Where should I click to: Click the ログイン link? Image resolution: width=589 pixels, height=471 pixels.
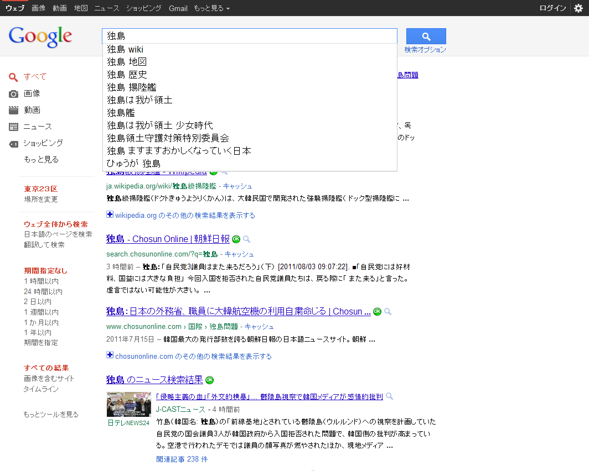[552, 8]
